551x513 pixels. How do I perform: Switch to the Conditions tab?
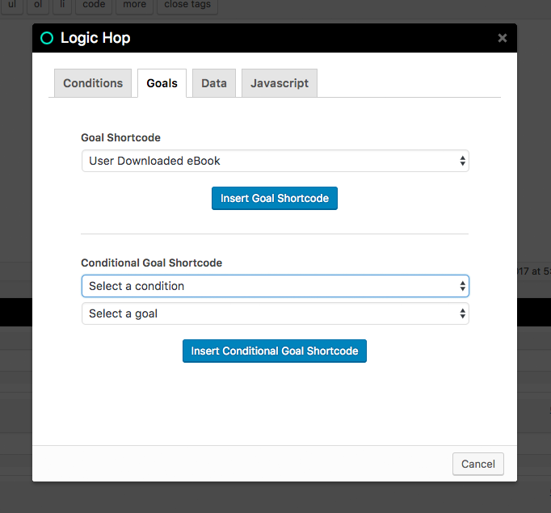pos(93,83)
